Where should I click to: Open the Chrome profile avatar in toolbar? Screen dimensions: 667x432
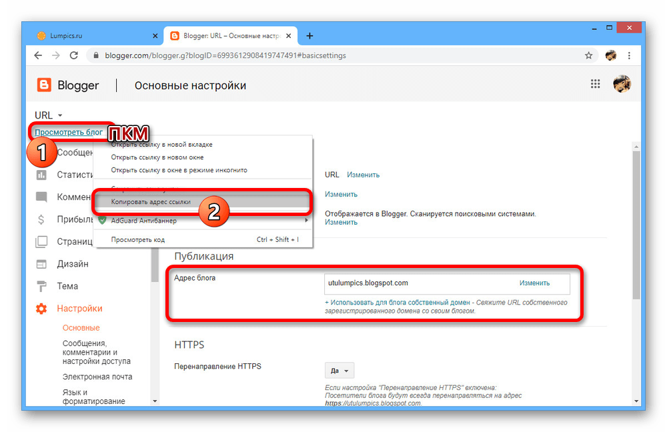coord(610,55)
